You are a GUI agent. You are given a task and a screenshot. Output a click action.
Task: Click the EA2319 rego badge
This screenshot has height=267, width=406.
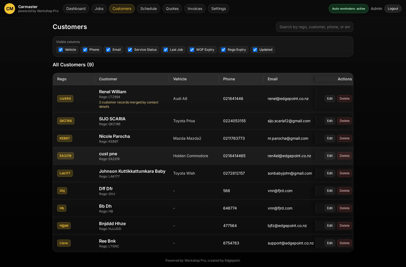[x=65, y=156]
